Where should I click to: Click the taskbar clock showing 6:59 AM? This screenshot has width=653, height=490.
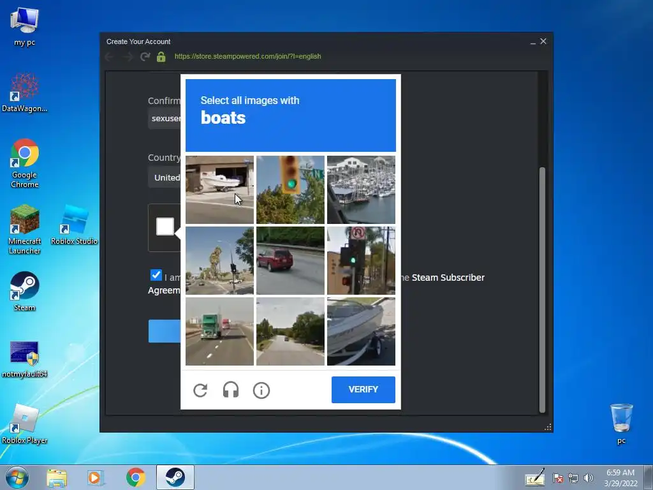[x=620, y=478]
